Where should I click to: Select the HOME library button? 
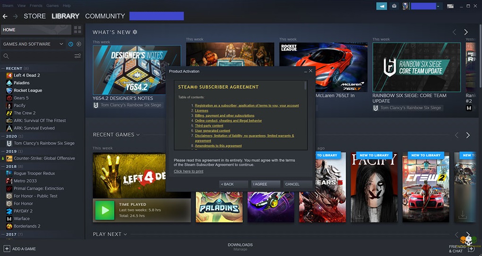point(36,30)
